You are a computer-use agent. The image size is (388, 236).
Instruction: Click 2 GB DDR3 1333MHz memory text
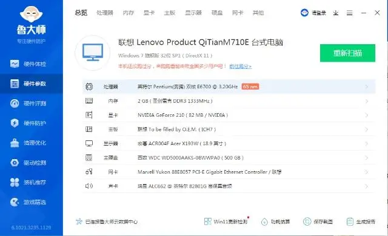pos(175,101)
